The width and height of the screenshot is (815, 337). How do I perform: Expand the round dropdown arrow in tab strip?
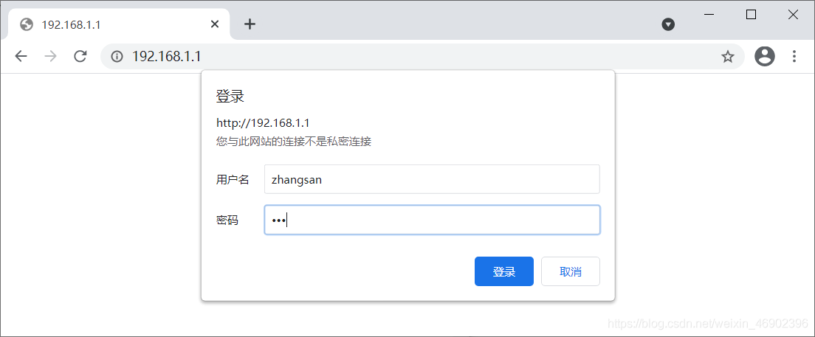[x=668, y=24]
